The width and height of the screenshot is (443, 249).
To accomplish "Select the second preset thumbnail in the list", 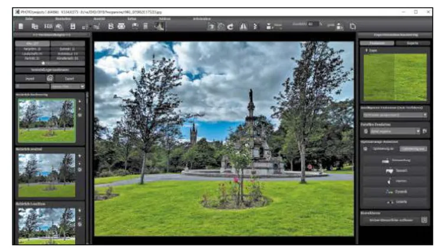I will 47,175.
